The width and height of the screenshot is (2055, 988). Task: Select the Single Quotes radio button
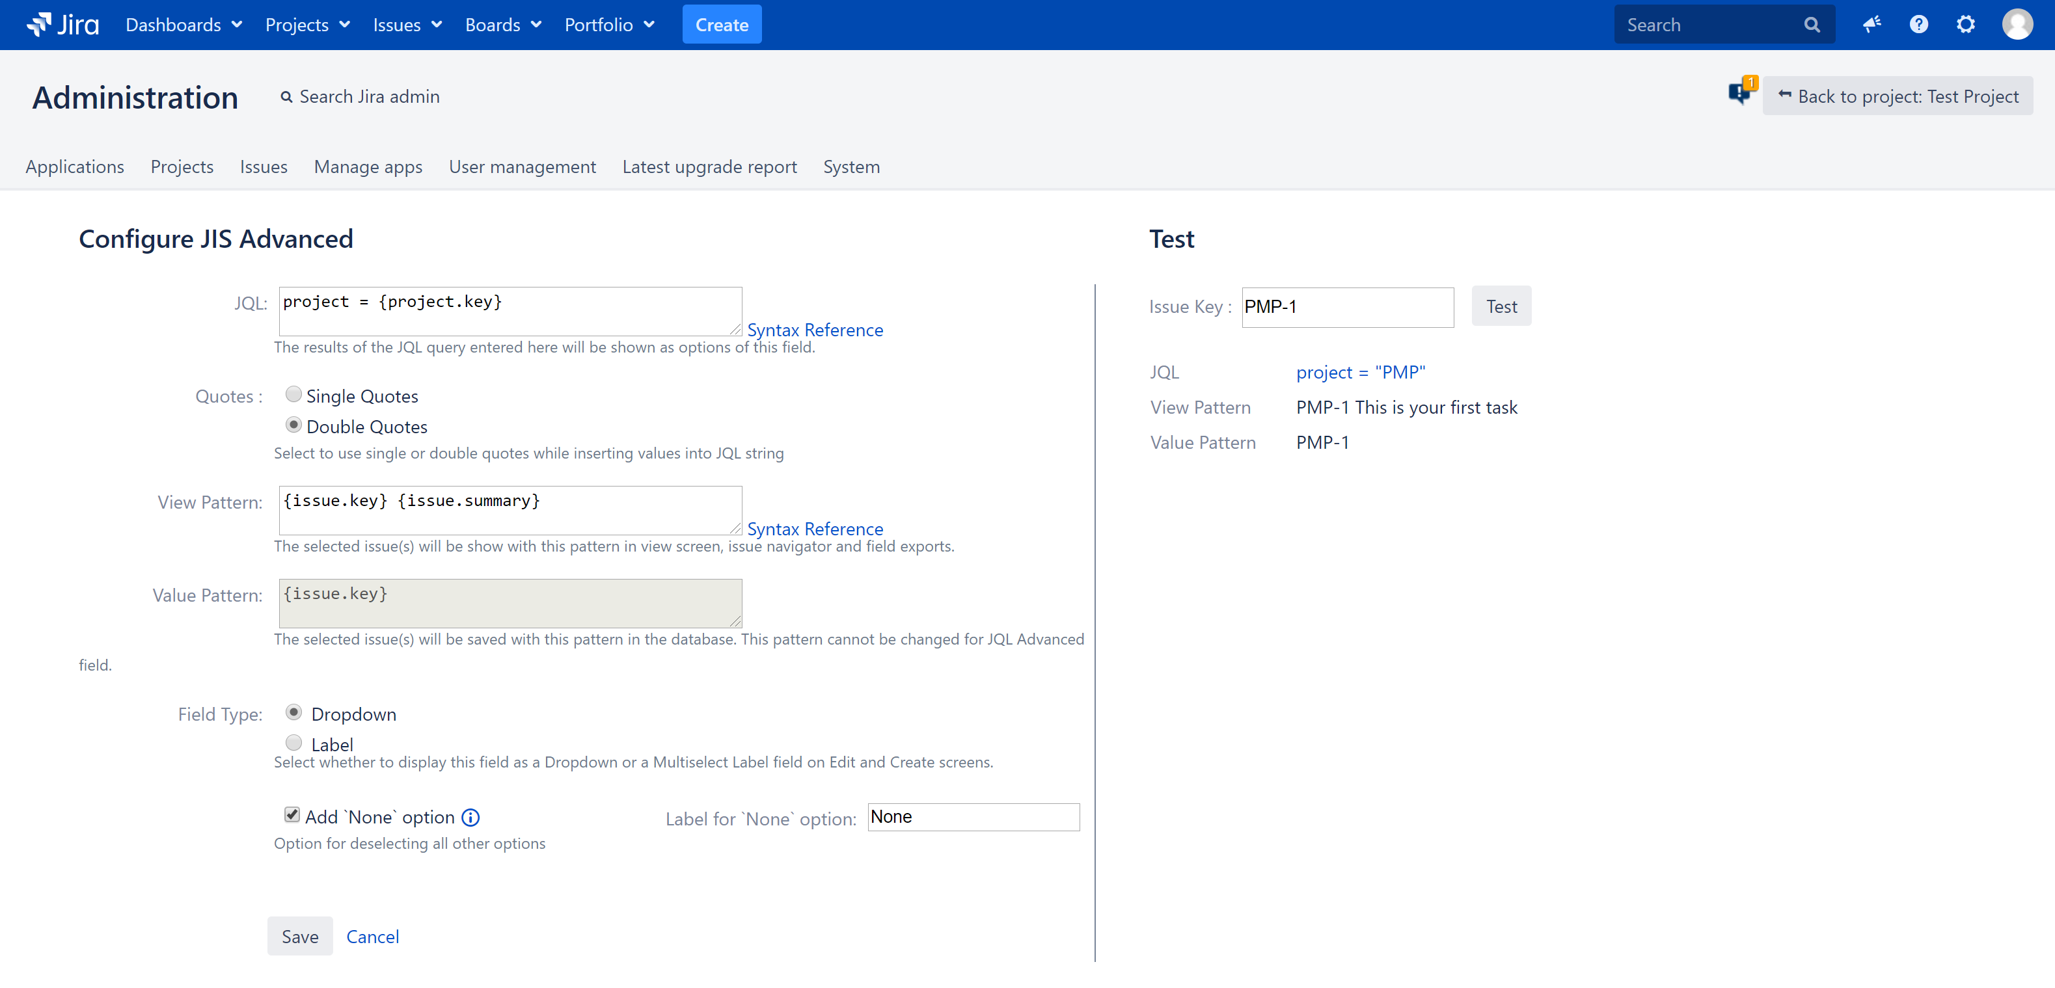293,394
